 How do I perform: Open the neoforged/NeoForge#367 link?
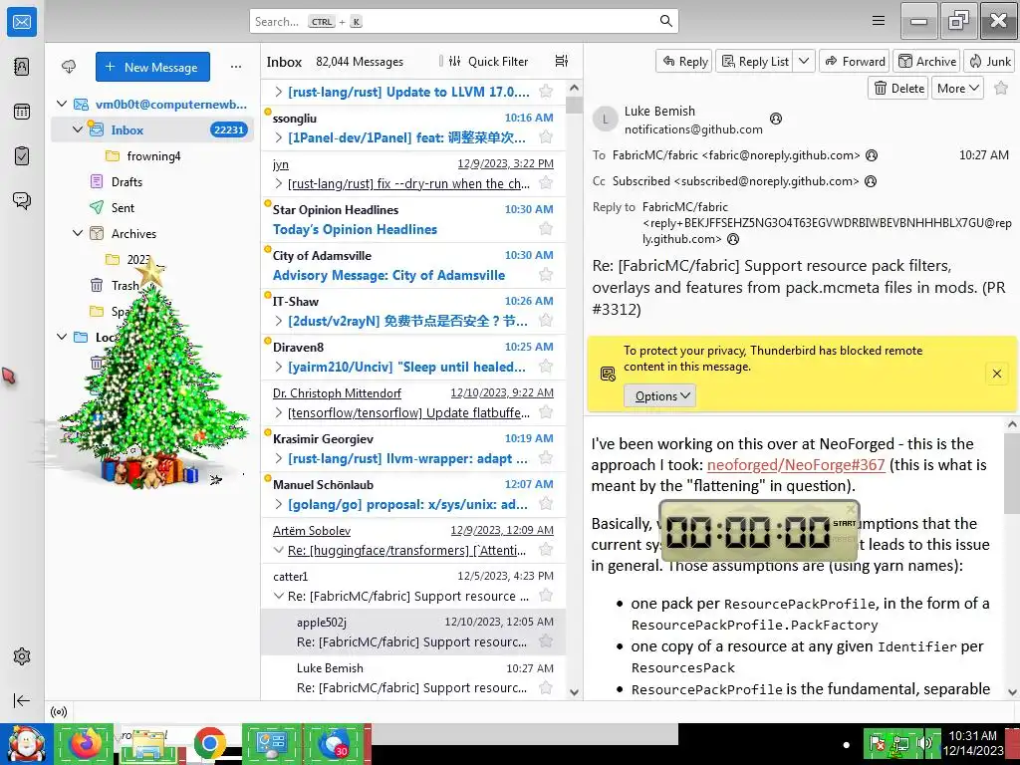pos(796,464)
